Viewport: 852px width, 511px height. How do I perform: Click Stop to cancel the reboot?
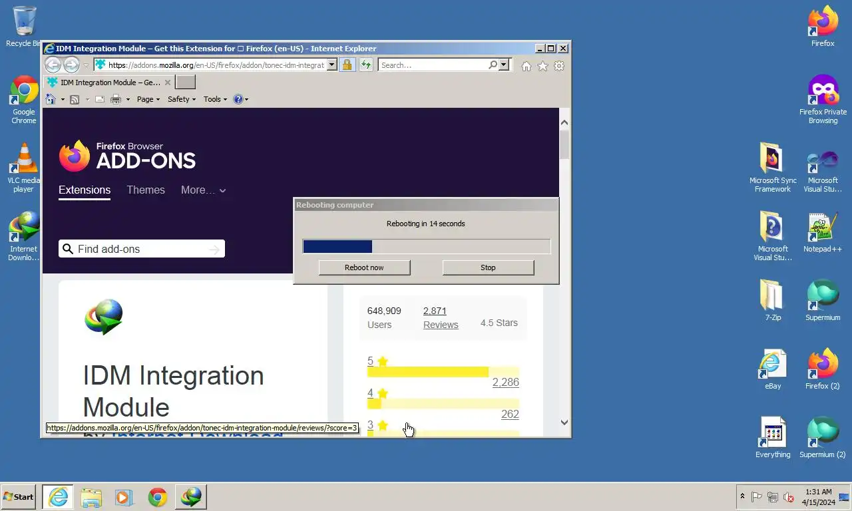[x=488, y=267]
